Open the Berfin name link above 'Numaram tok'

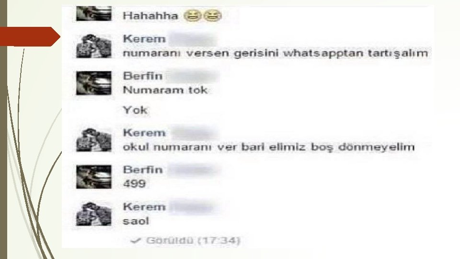pos(143,76)
